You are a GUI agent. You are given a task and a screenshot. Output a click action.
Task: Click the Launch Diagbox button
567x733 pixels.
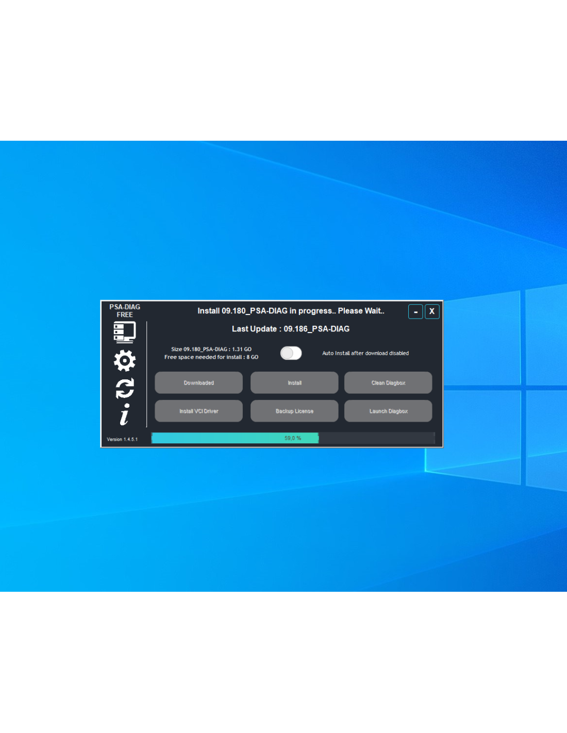tap(388, 411)
